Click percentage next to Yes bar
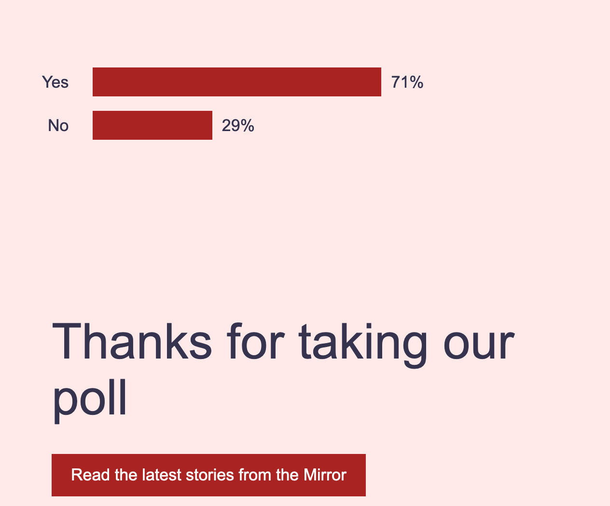Image resolution: width=610 pixels, height=506 pixels. 407,82
